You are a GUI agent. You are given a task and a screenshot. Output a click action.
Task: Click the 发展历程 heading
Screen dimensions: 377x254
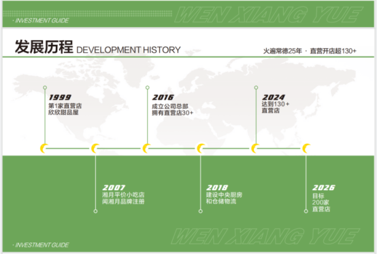(44, 47)
